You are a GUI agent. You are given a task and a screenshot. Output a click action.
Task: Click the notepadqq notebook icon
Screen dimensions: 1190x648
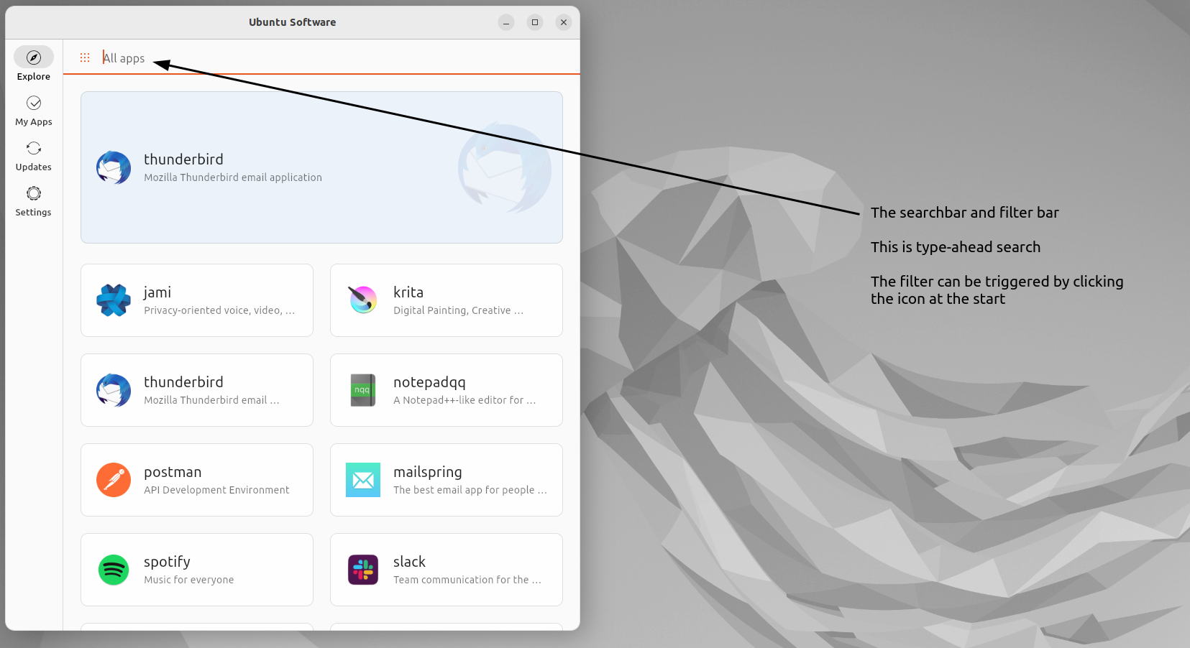(x=363, y=390)
